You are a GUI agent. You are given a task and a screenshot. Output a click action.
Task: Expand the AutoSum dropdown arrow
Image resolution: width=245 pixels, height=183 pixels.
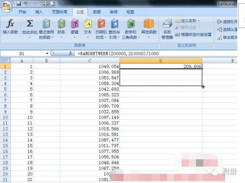pos(30,38)
